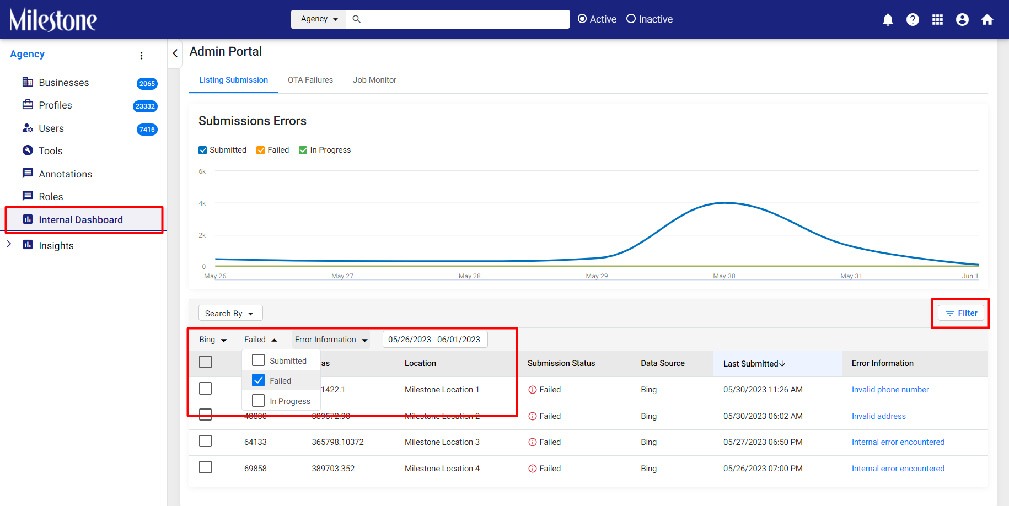
Task: Open the Agency search scope dropdown
Action: (x=319, y=19)
